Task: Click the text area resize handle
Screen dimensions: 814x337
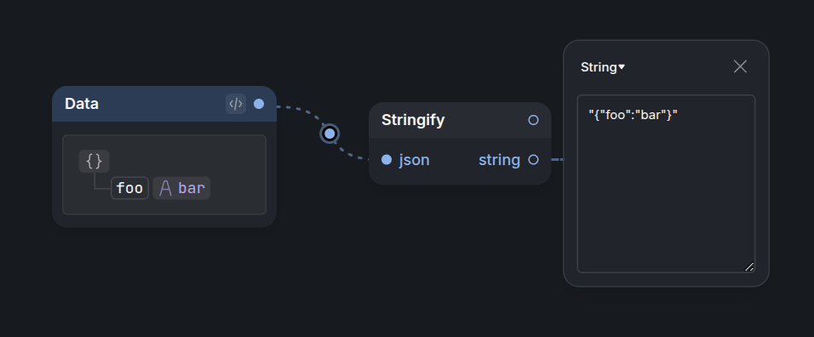Action: (x=749, y=267)
